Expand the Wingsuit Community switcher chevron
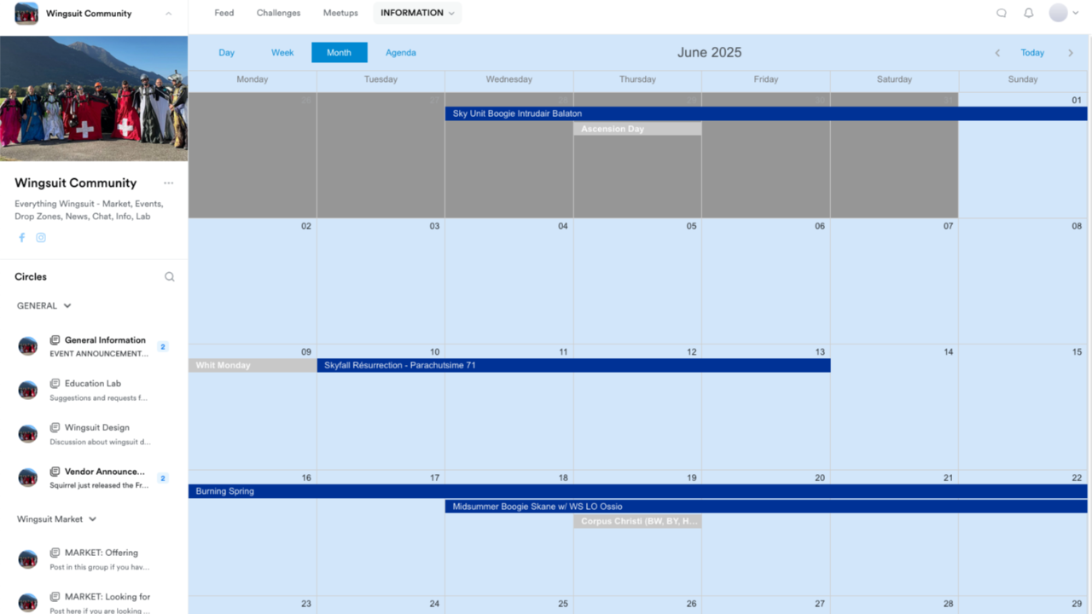The height and width of the screenshot is (614, 1092). click(x=168, y=14)
